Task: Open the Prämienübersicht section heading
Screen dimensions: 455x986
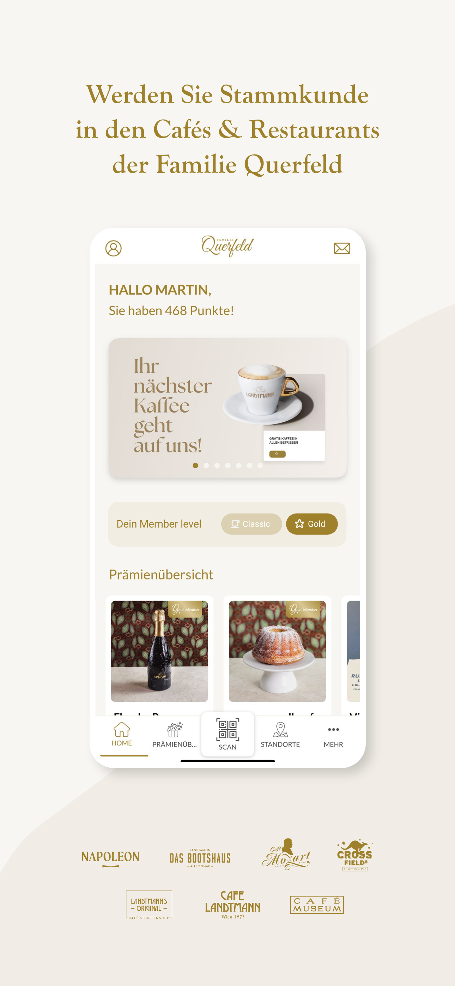Action: pos(161,574)
